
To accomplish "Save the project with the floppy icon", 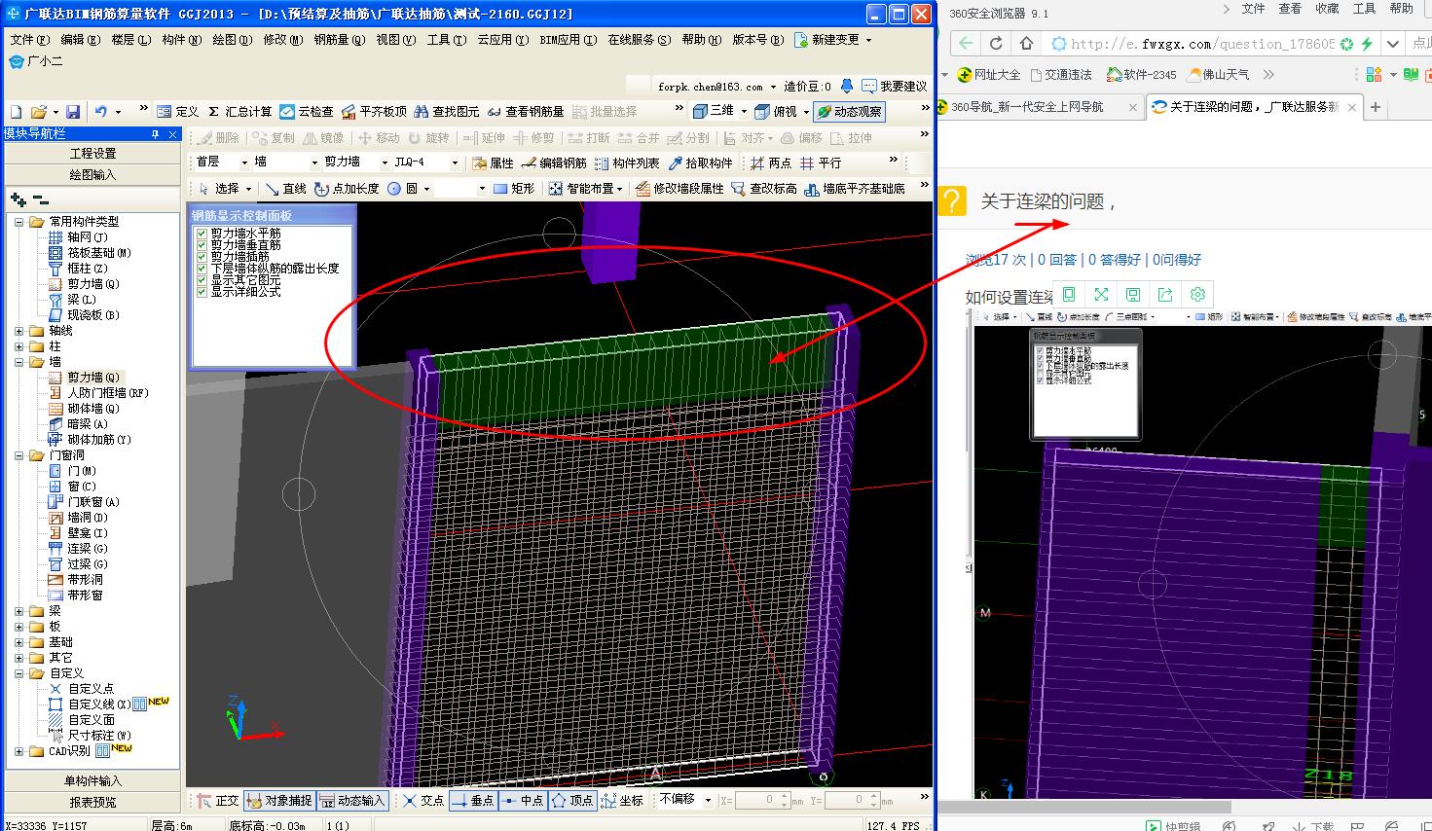I will pyautogui.click(x=73, y=112).
